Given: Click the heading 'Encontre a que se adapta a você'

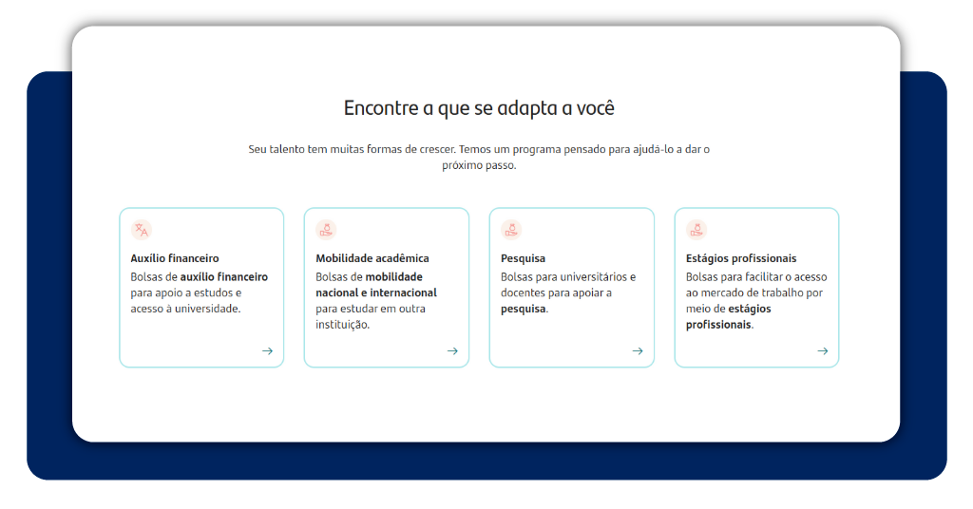Looking at the screenshot, I should coord(479,108).
